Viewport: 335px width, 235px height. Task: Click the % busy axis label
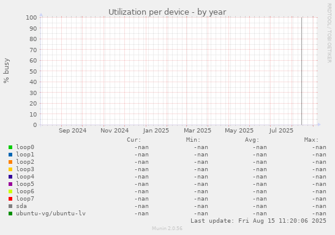click(x=6, y=71)
